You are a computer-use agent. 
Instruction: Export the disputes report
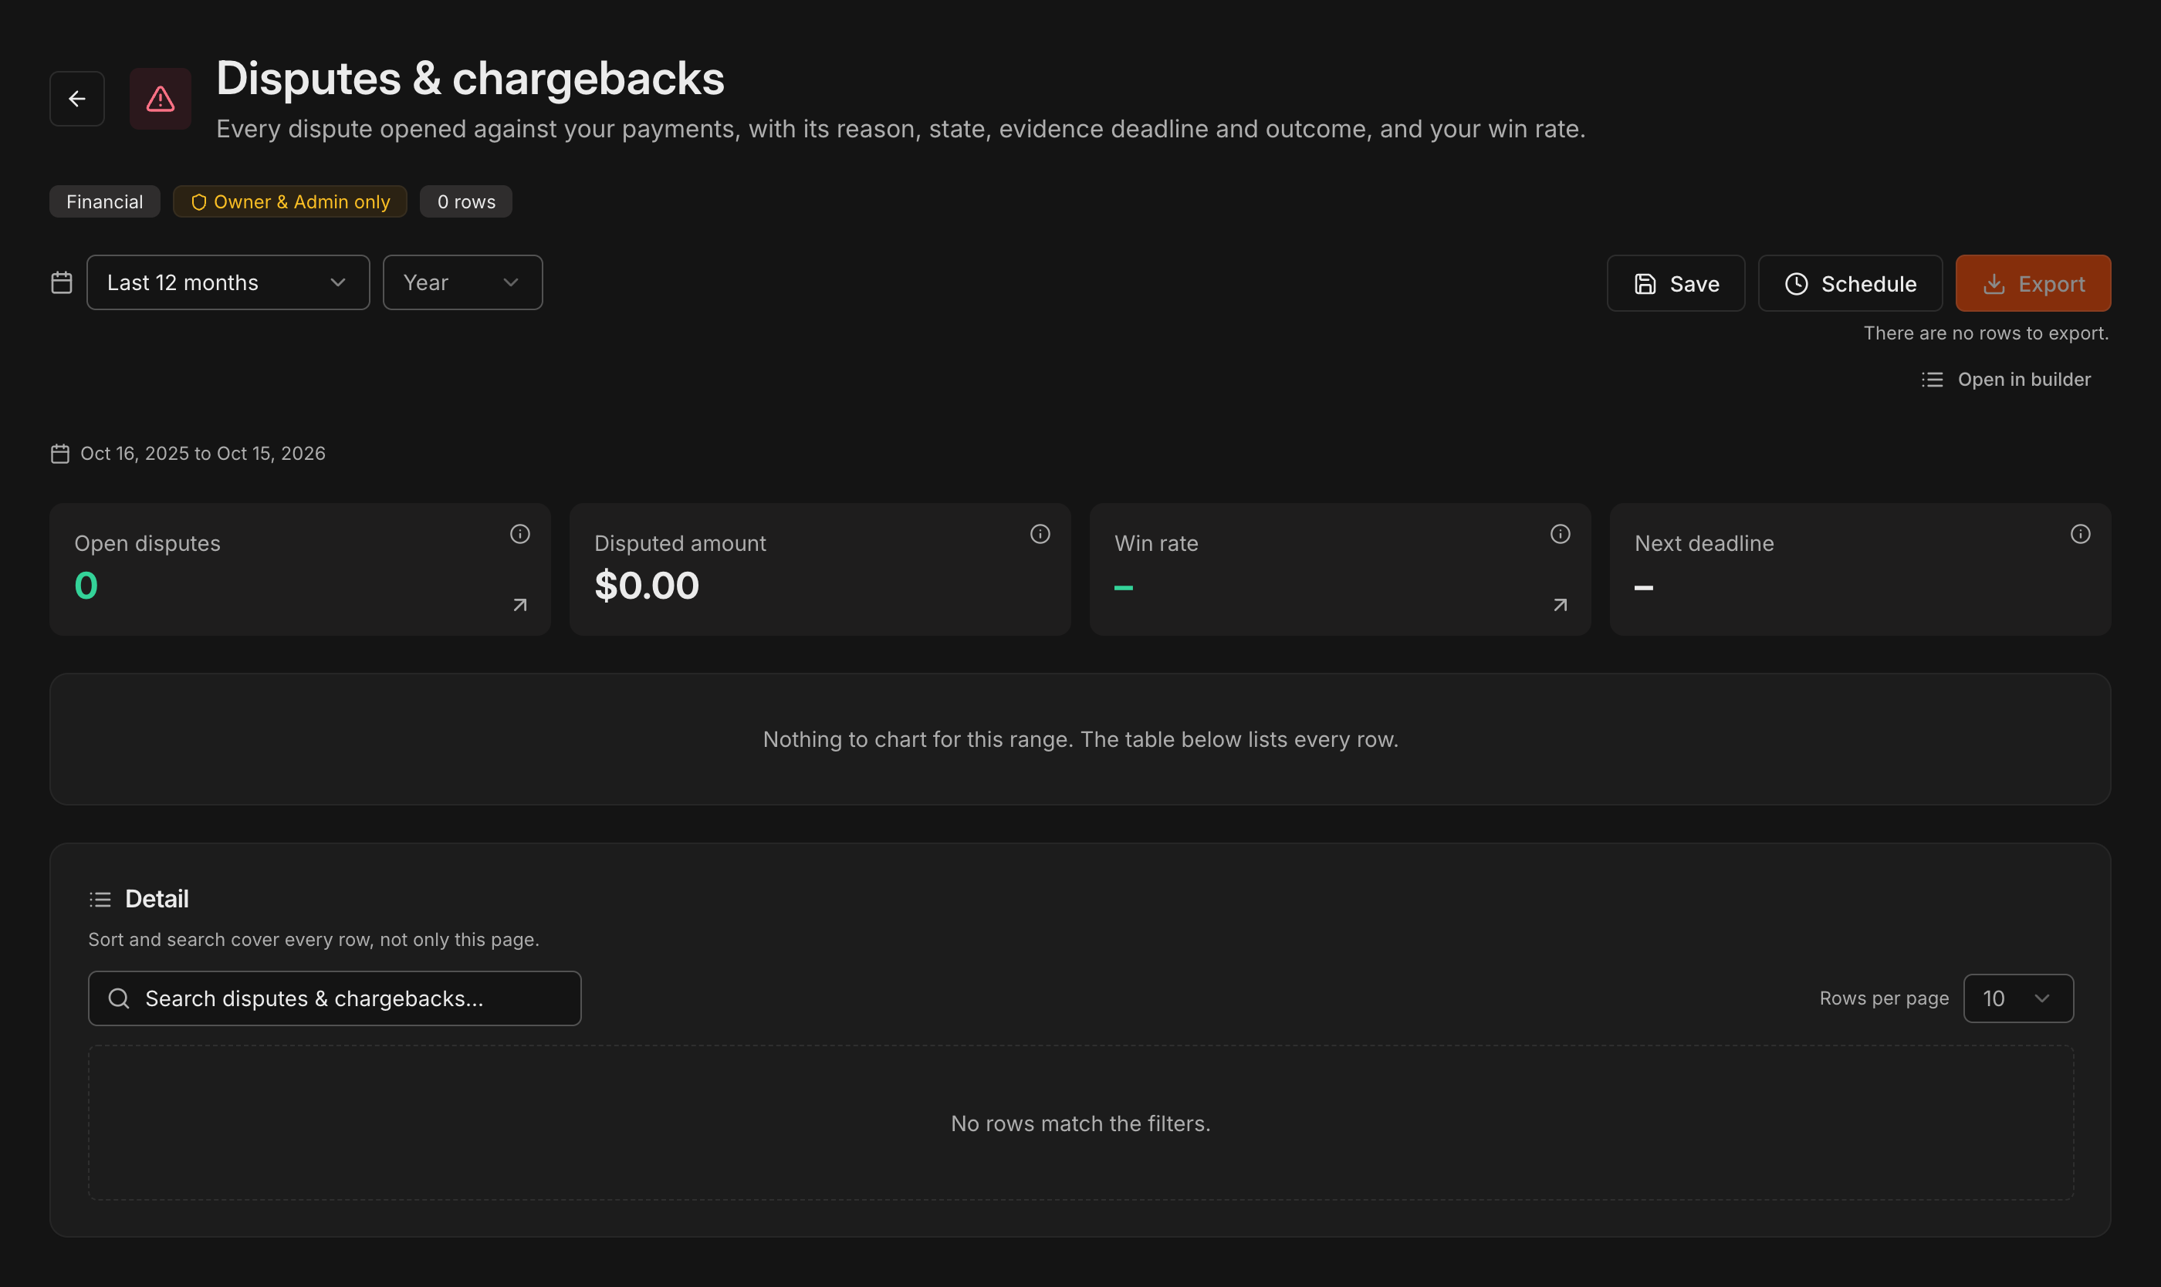(x=2033, y=284)
